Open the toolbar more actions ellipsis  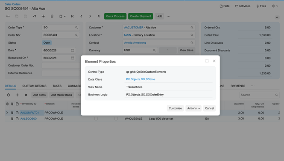click(x=168, y=16)
